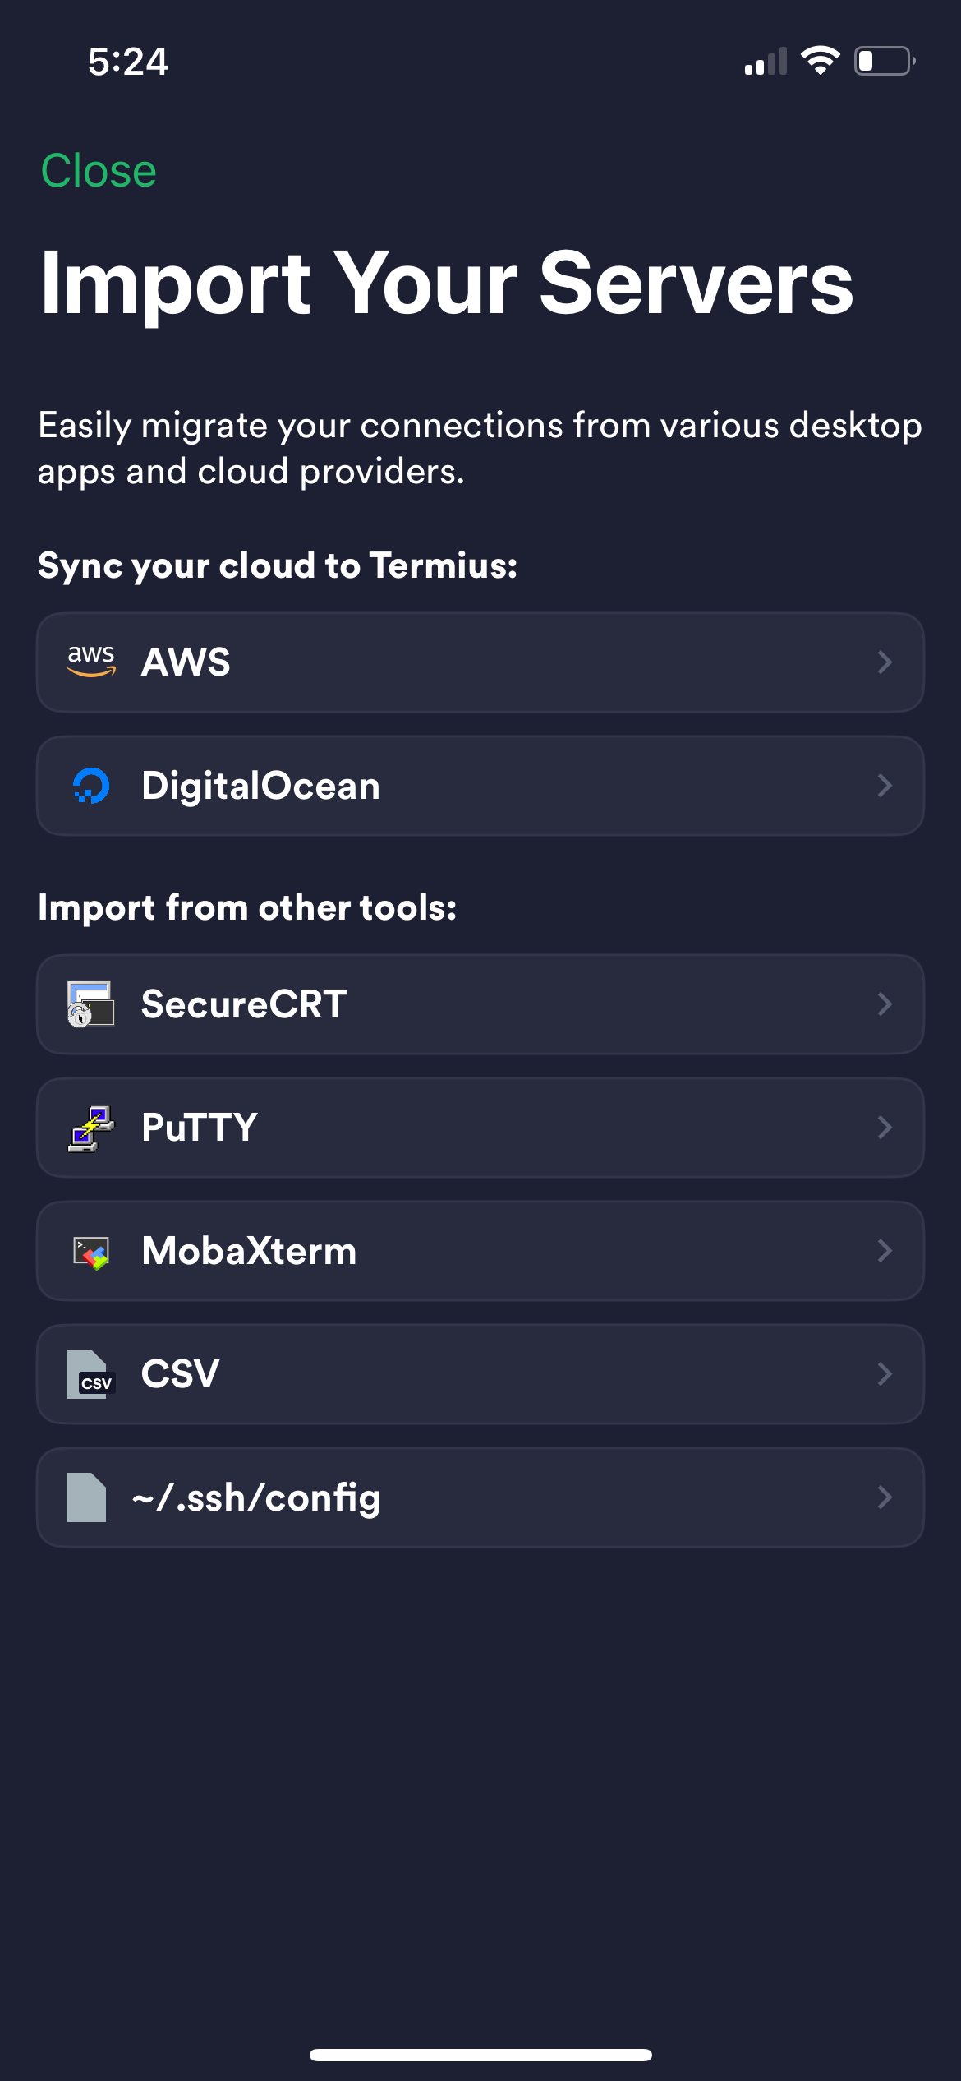Select the PuTTY terminal icon
961x2081 pixels.
coord(90,1127)
